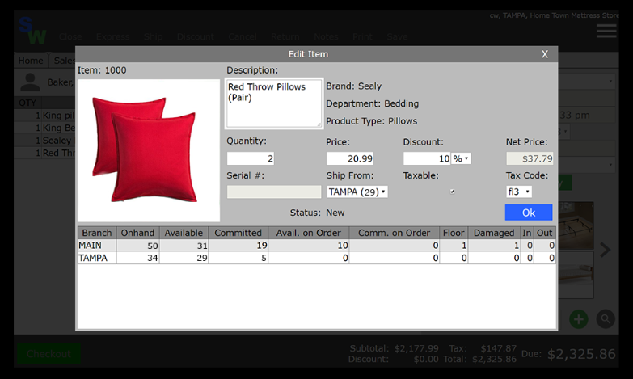Screen dimensions: 633x379
Task: Click the Print menu item
Action: tap(362, 36)
